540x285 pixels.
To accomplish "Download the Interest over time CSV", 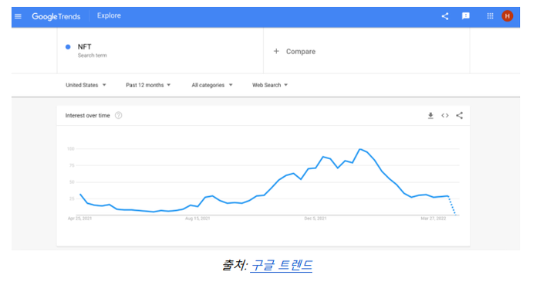I will [430, 115].
